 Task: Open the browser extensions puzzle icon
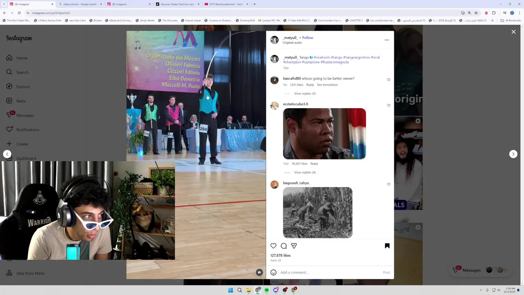[494, 13]
